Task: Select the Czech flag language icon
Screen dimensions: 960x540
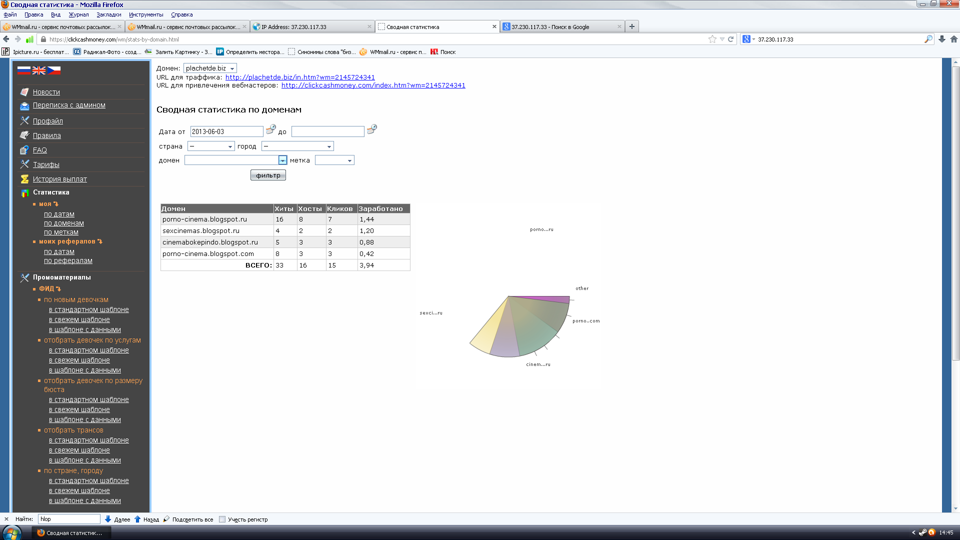Action: pos(54,70)
